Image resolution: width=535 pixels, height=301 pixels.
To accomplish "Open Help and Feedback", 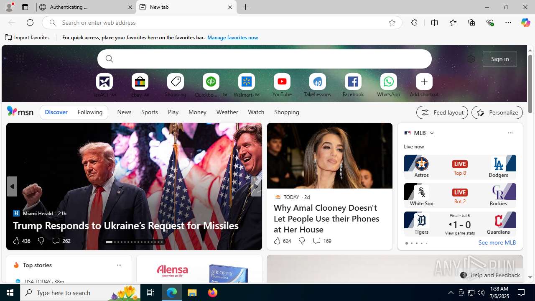I will coord(490,275).
